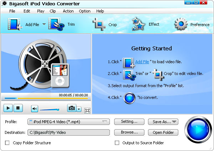This screenshot has height=151, width=214.
Task: Click the Open Folder button
Action: [163, 132]
